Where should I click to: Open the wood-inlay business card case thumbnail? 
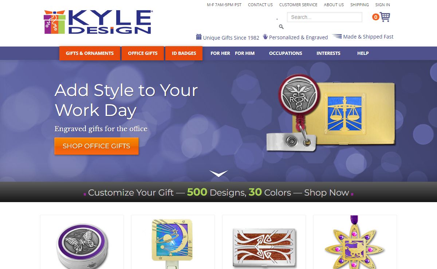click(x=264, y=242)
